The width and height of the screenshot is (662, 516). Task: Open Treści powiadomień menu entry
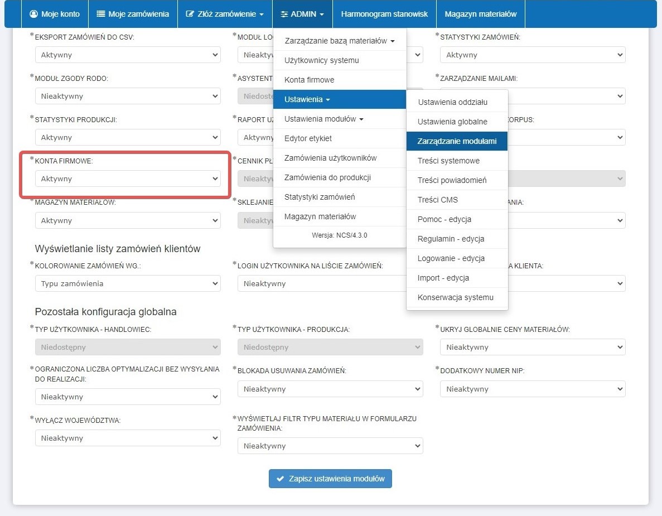click(x=452, y=180)
